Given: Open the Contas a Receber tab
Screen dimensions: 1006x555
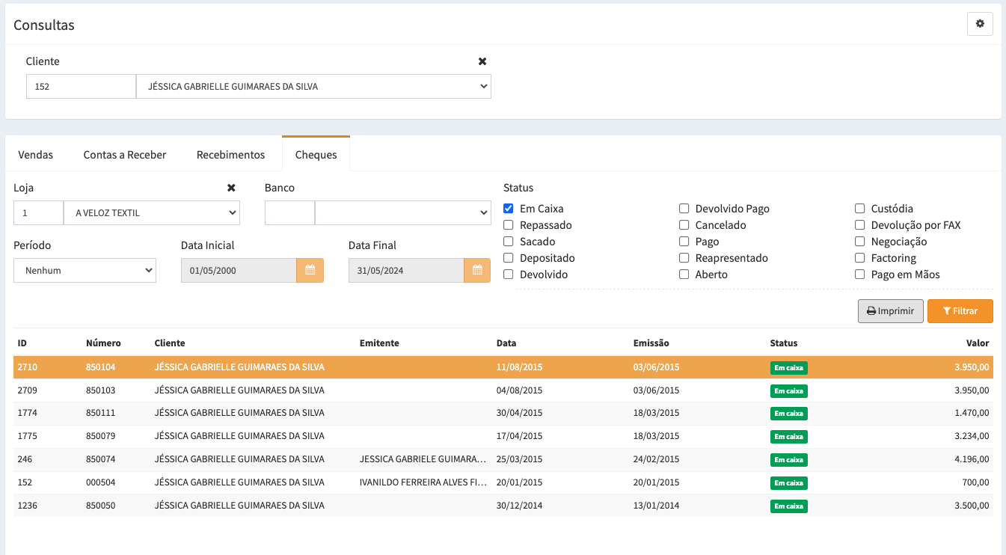Looking at the screenshot, I should pyautogui.click(x=125, y=155).
